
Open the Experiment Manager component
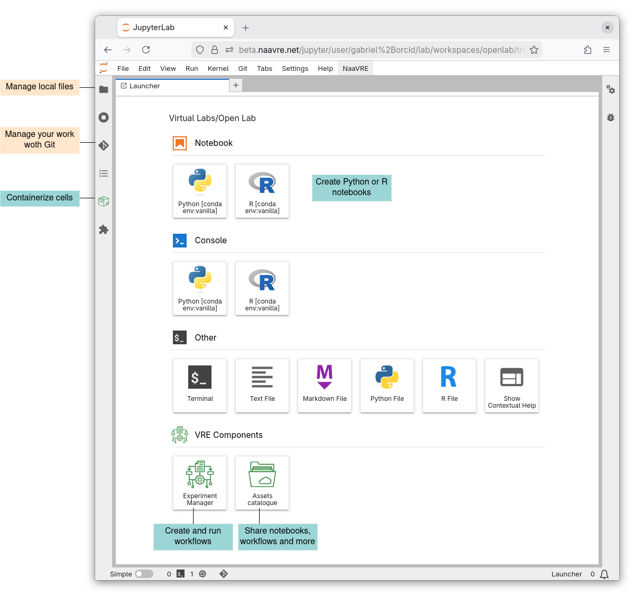200,483
